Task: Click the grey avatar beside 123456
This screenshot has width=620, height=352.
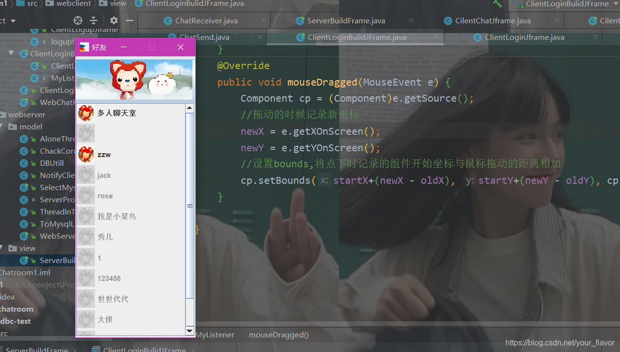Action: [x=86, y=278]
